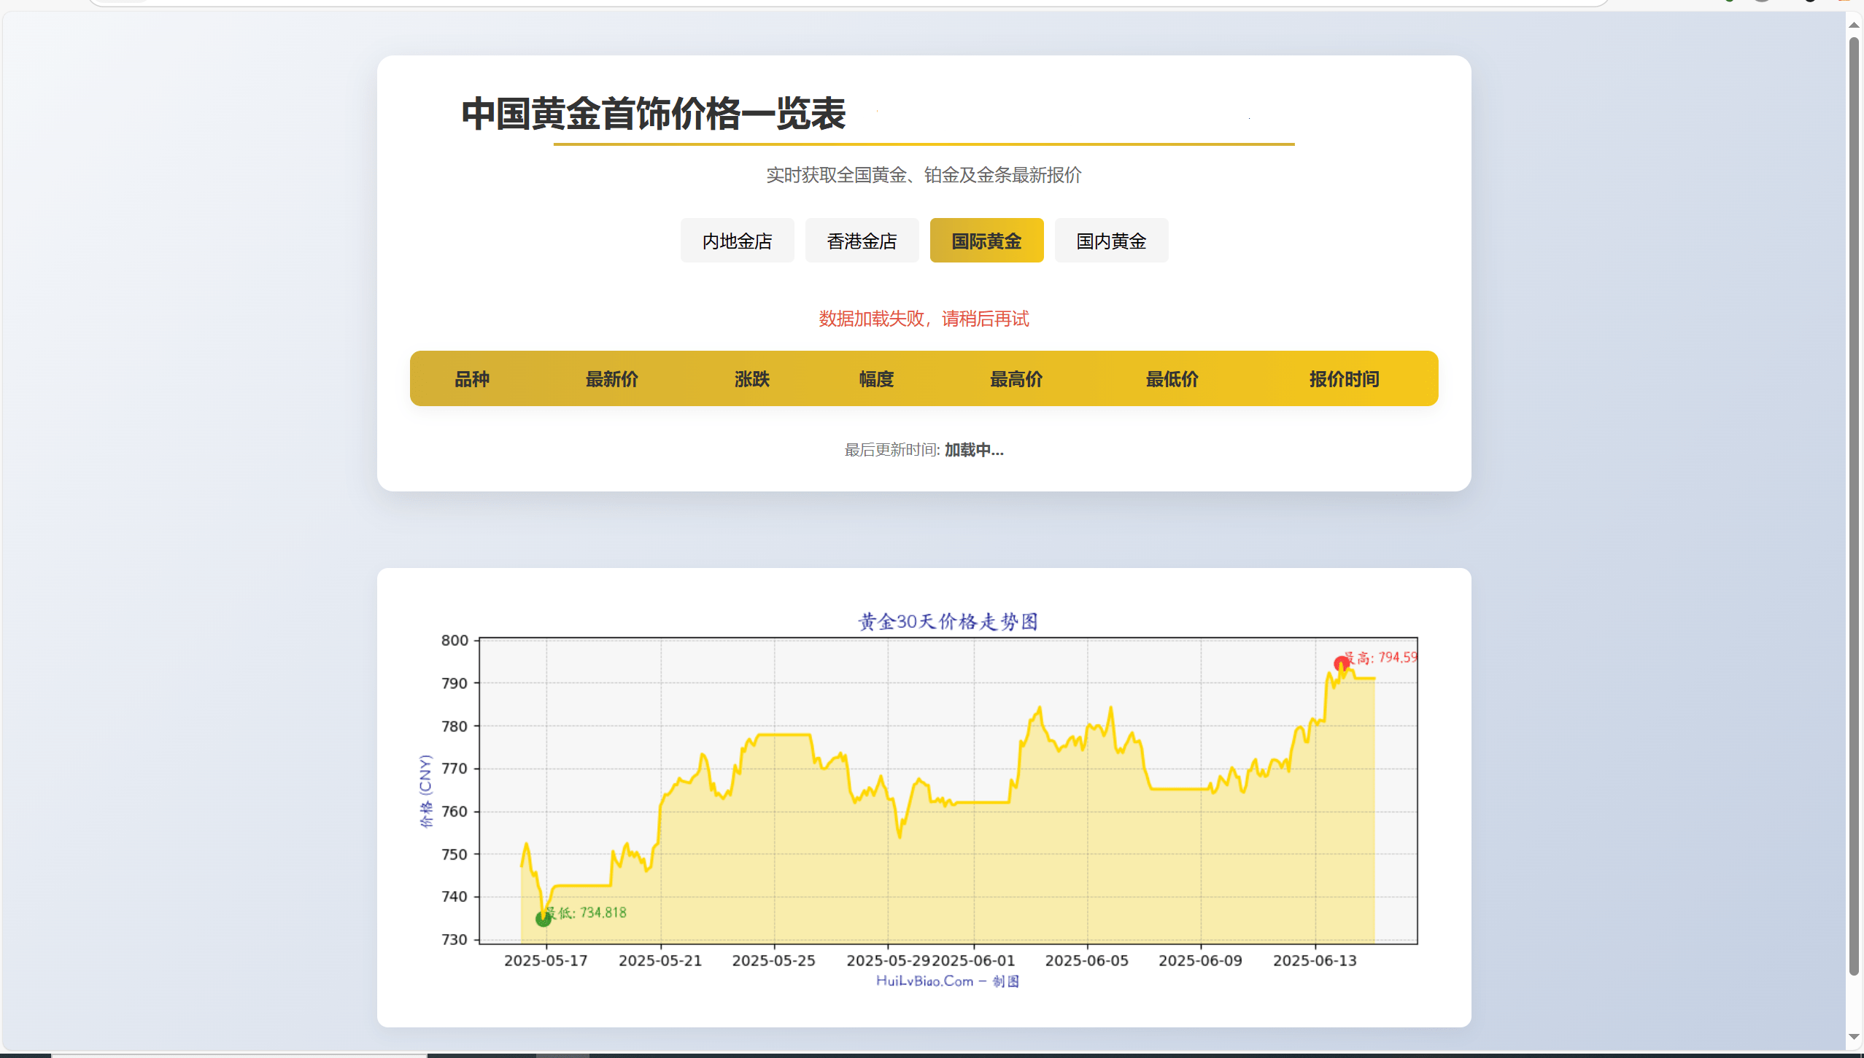Click the page title 中国黄金首饰价格一览表
Screen dimensions: 1864x1058
(651, 113)
